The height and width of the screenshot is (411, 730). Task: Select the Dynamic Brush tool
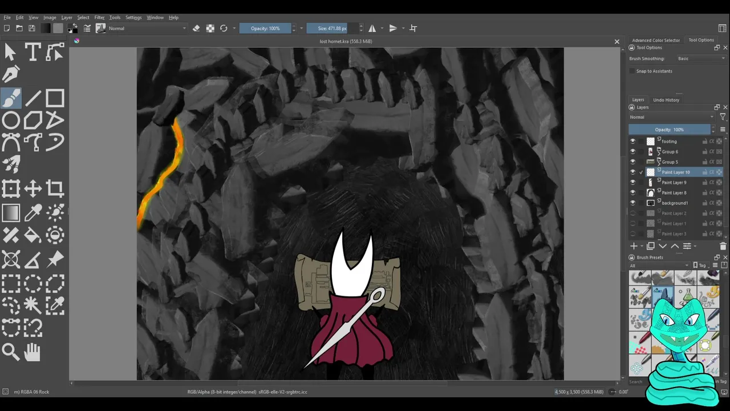point(55,143)
